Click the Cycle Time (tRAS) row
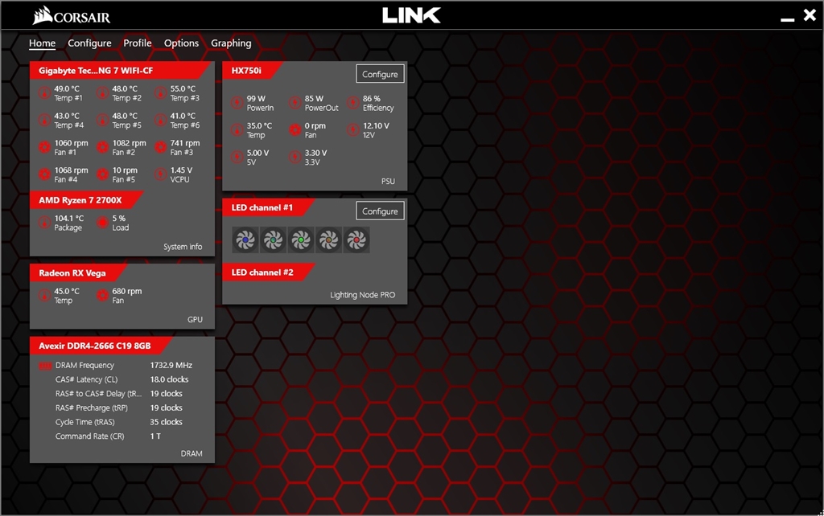This screenshot has width=824, height=516. 122,422
